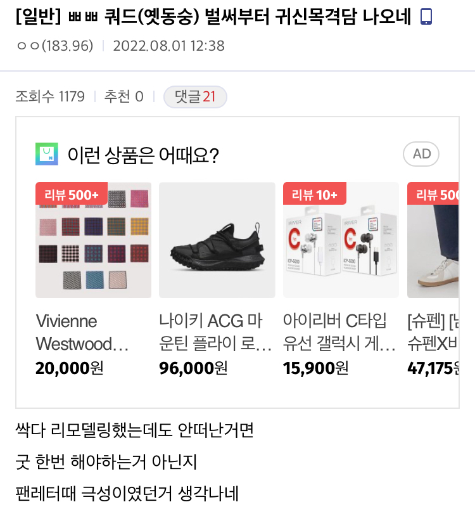
Task: Click the mobile phone icon beside the title
Action: click(x=426, y=17)
